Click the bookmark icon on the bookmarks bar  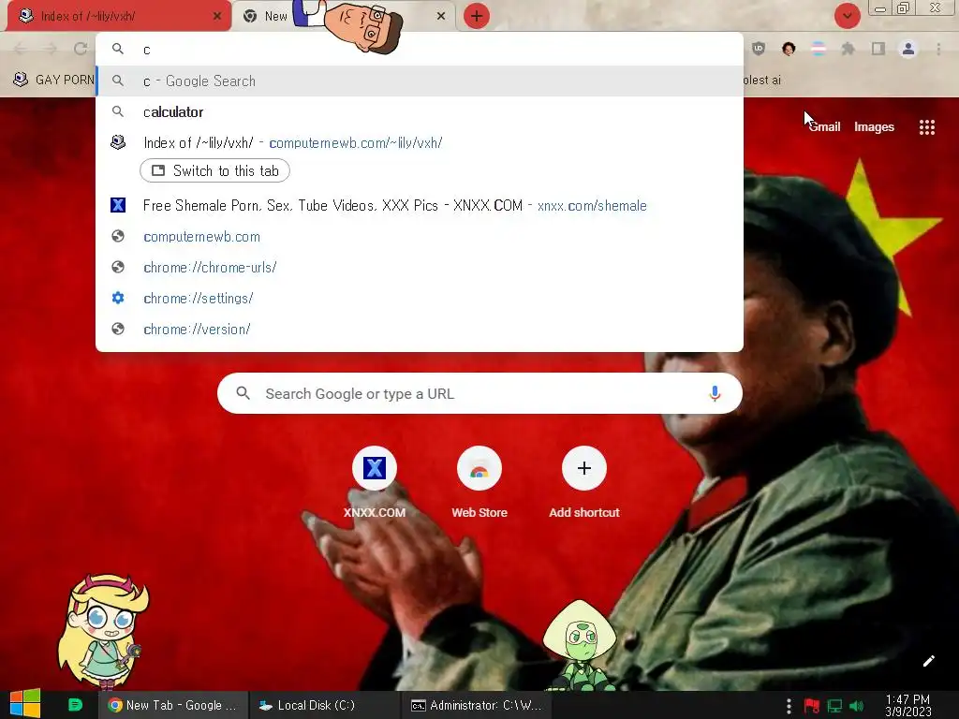pyautogui.click(x=21, y=80)
